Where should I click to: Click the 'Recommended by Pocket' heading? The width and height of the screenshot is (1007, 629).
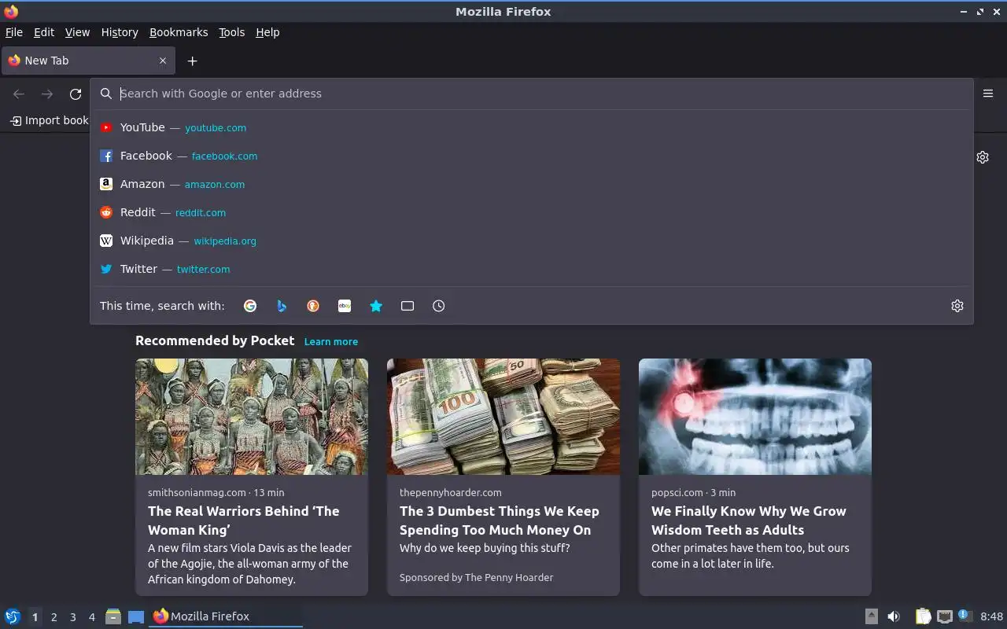click(215, 340)
